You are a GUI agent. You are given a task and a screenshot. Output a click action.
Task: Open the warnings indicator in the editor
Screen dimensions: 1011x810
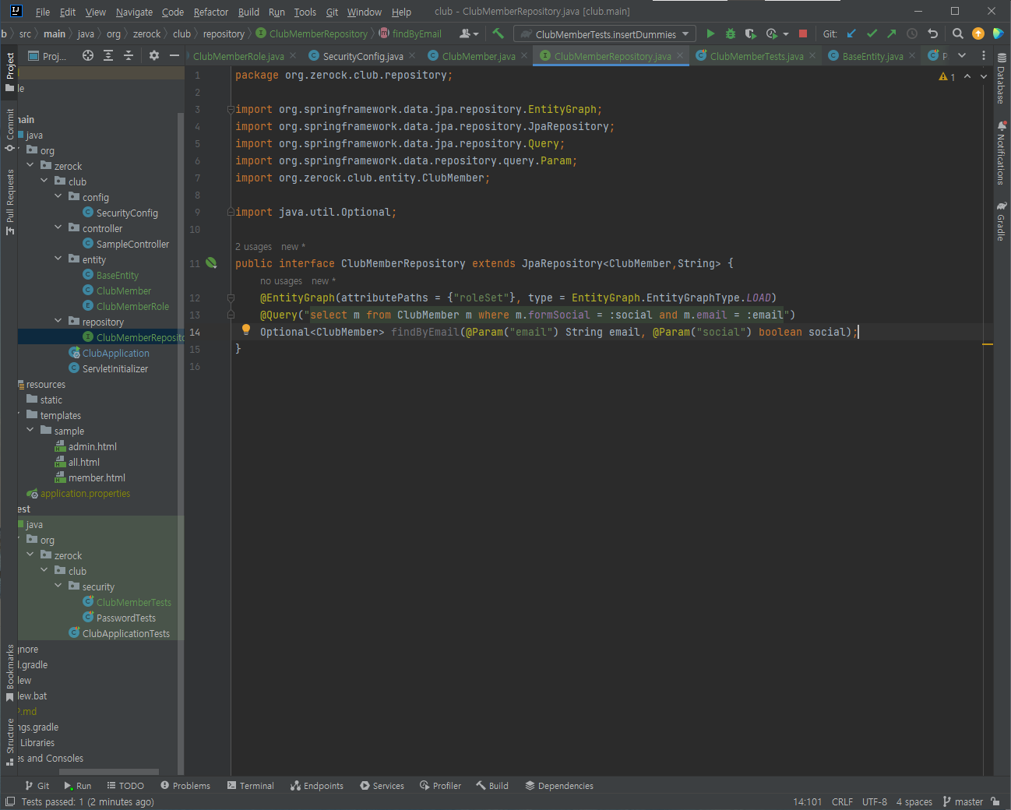(947, 76)
